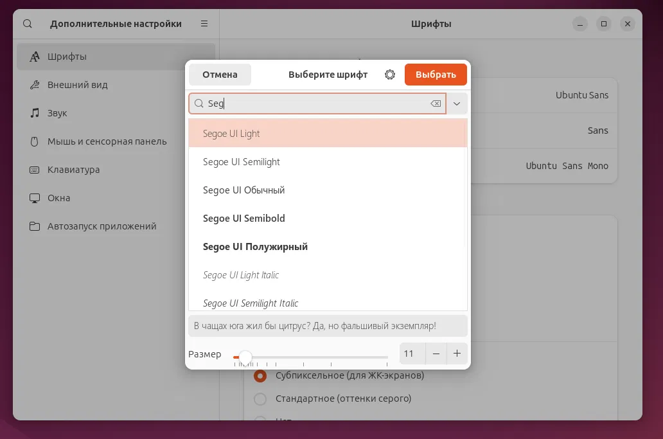Click the magnifier icon inside font search field
The height and width of the screenshot is (439, 663).
199,103
